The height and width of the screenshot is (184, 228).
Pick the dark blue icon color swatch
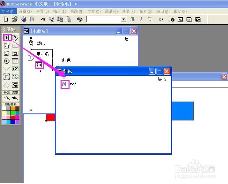pyautogui.click(x=13, y=122)
